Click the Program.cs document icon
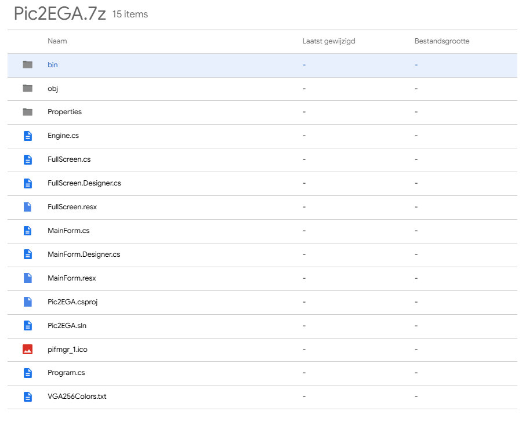This screenshot has height=422, width=526. pyautogui.click(x=27, y=373)
